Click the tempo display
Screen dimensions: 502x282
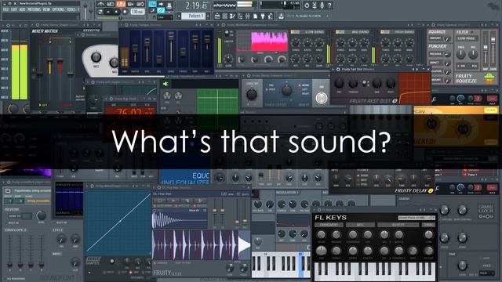(x=137, y=12)
